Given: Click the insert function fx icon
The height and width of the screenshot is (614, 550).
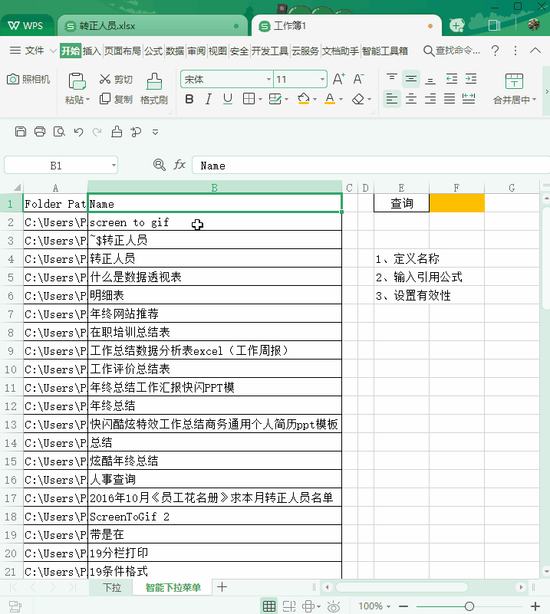Looking at the screenshot, I should click(x=179, y=165).
